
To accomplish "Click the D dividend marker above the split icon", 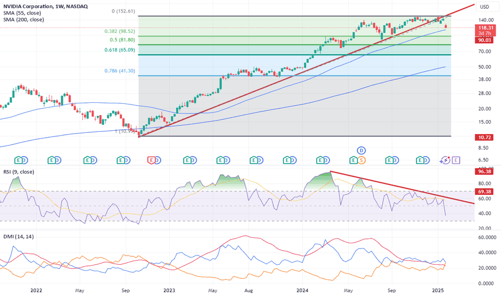I will (x=361, y=150).
